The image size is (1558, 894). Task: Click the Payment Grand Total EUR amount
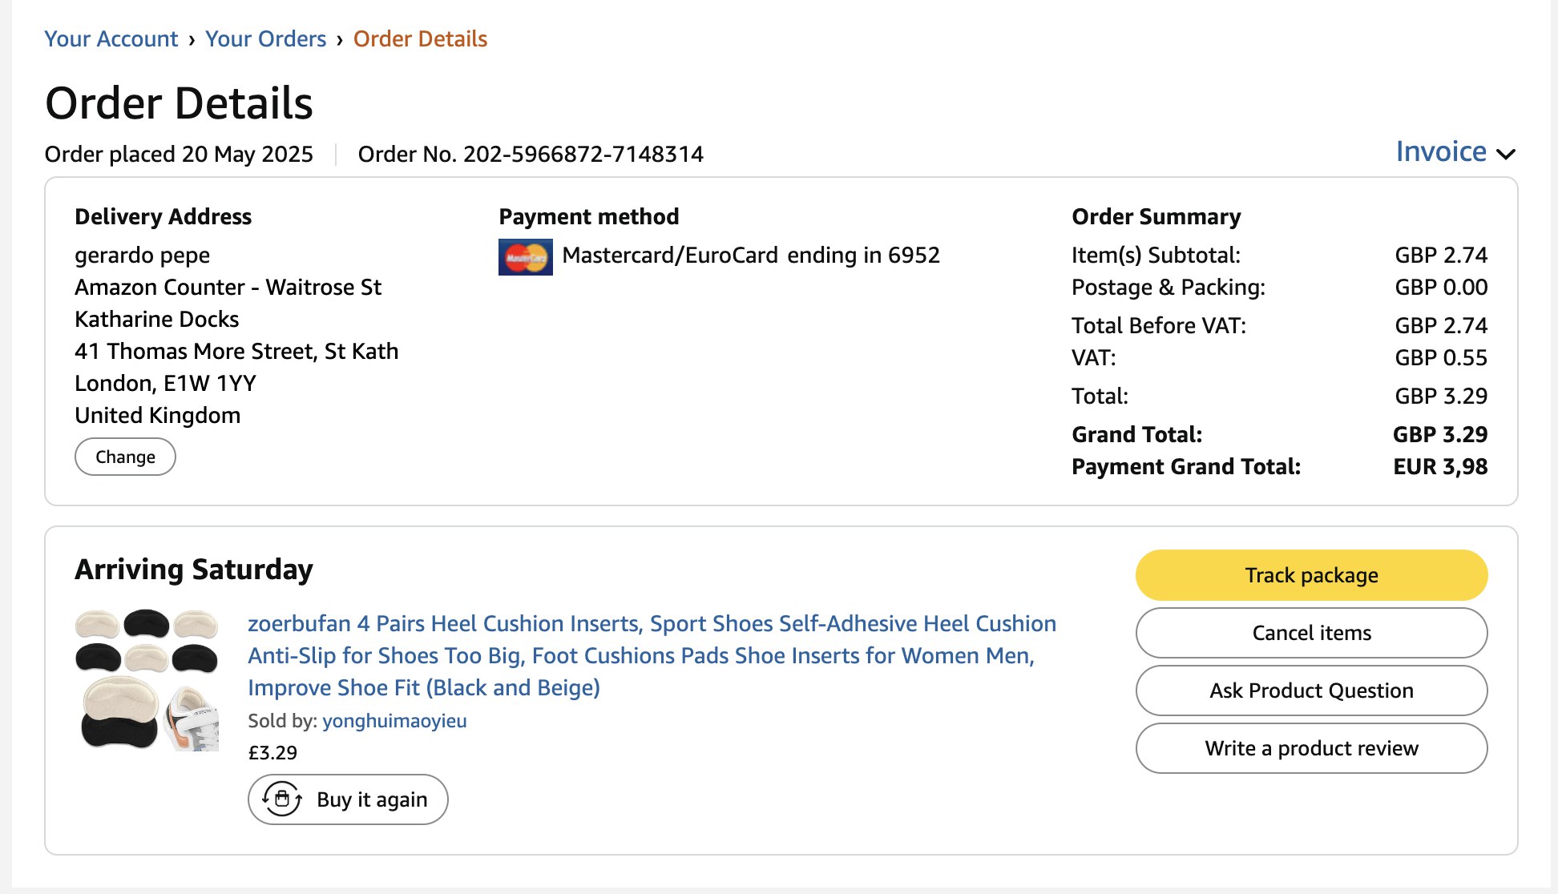[x=1439, y=466]
